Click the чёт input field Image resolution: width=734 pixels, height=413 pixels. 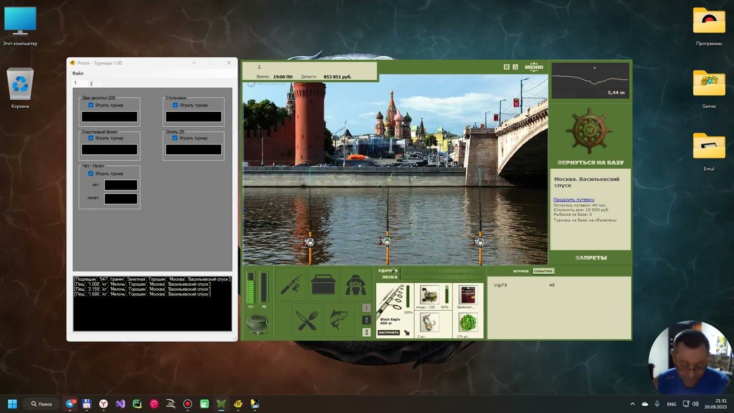(121, 185)
